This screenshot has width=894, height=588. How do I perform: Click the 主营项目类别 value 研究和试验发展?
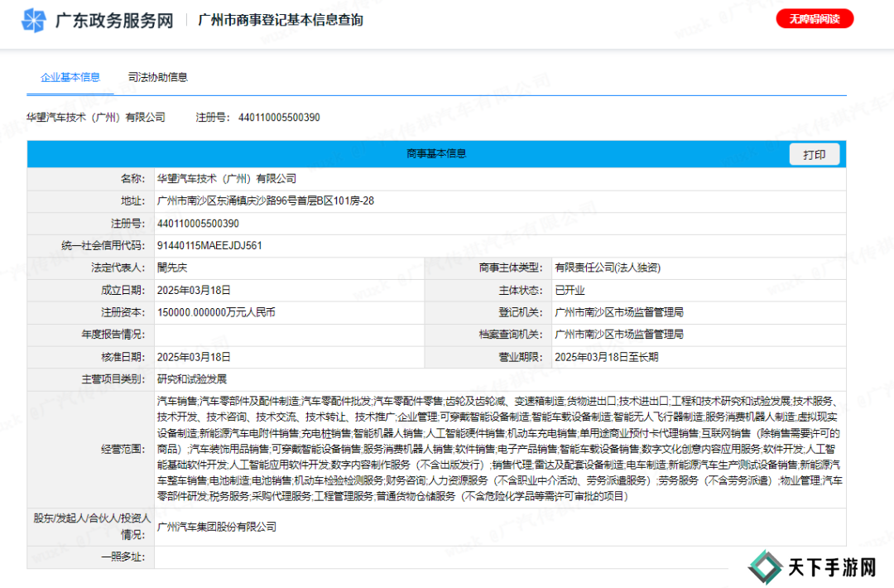tap(191, 379)
